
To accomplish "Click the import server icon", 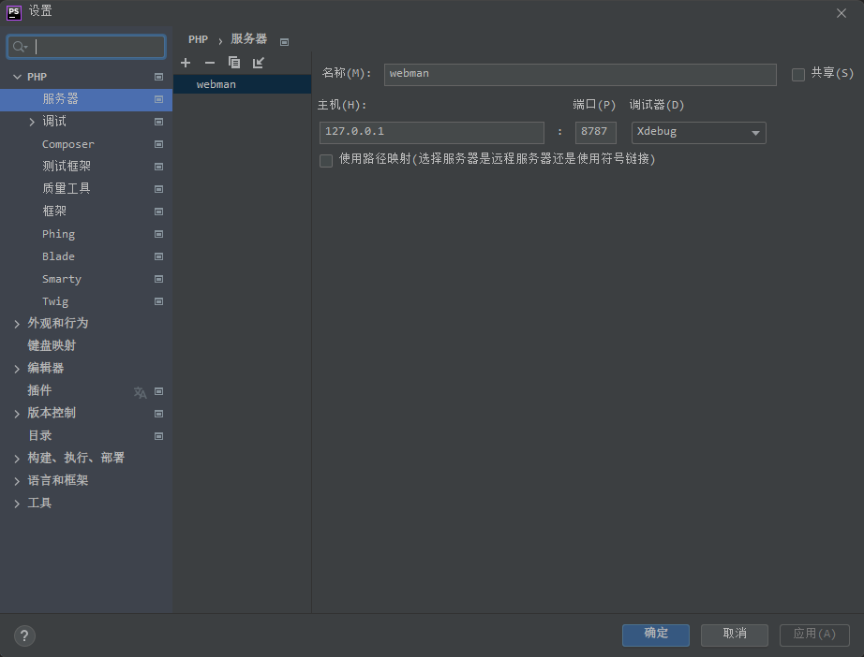I will tap(259, 63).
